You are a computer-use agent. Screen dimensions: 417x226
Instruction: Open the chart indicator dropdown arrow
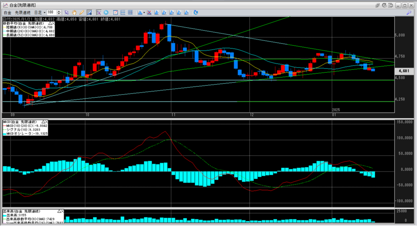click(x=144, y=13)
